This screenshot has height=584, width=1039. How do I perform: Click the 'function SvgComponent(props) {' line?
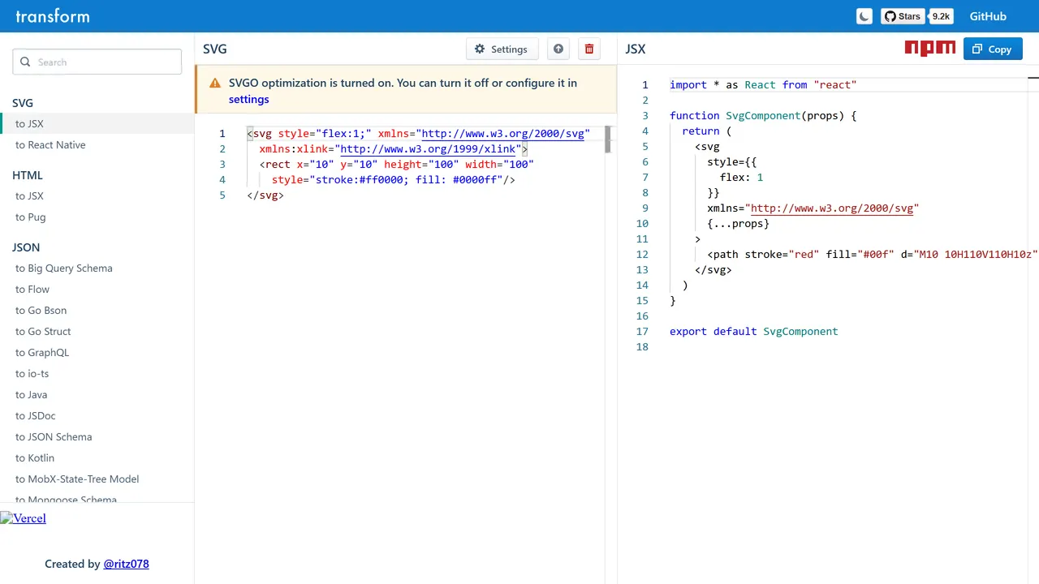[763, 115]
